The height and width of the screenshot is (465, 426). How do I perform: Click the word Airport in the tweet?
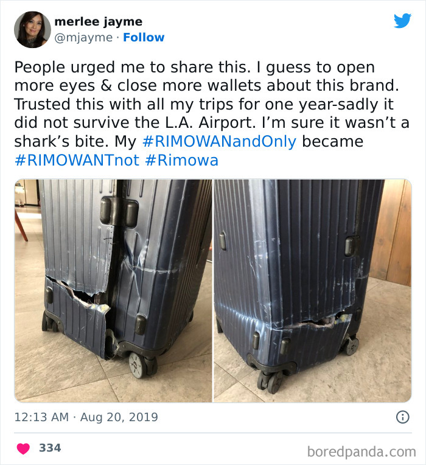tap(227, 123)
